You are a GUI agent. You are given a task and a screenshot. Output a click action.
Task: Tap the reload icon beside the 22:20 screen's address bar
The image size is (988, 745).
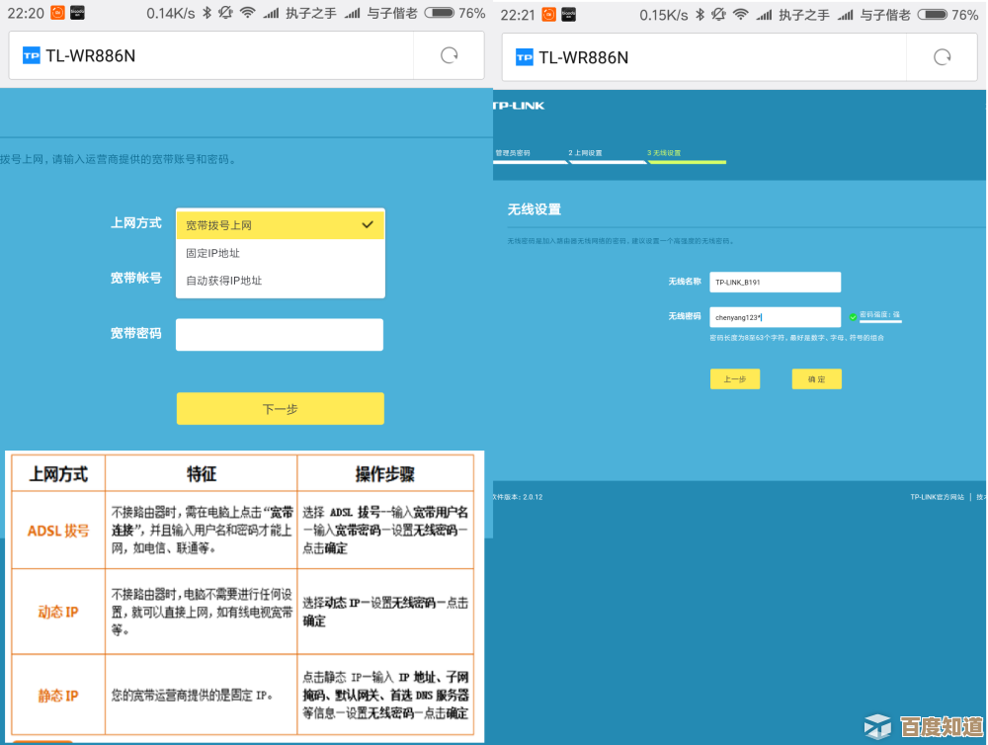tap(450, 56)
